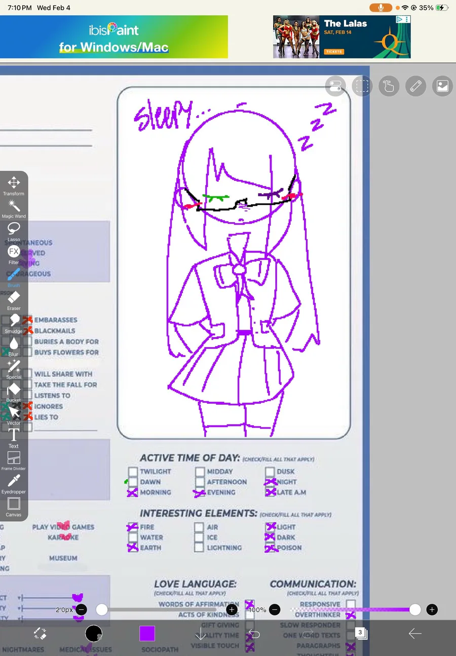Open brush settings black circle
Viewport: 456px width, 656px height.
(94, 633)
